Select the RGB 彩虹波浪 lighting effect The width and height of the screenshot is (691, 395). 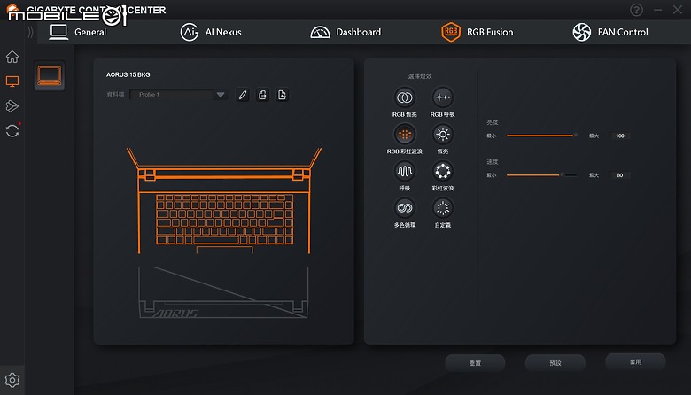(405, 135)
